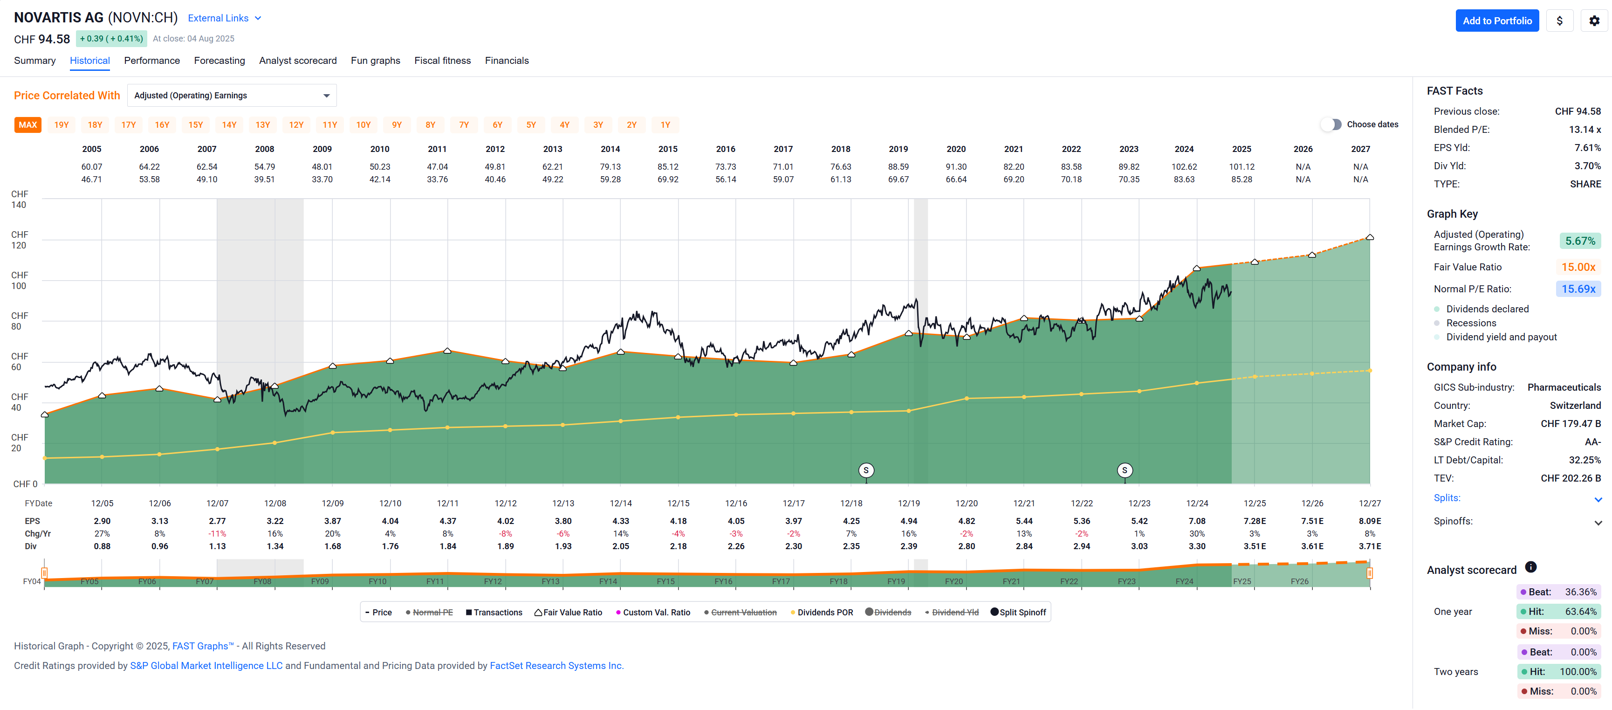Click the split marker S near 12/23
1612x710 pixels.
pyautogui.click(x=1125, y=470)
